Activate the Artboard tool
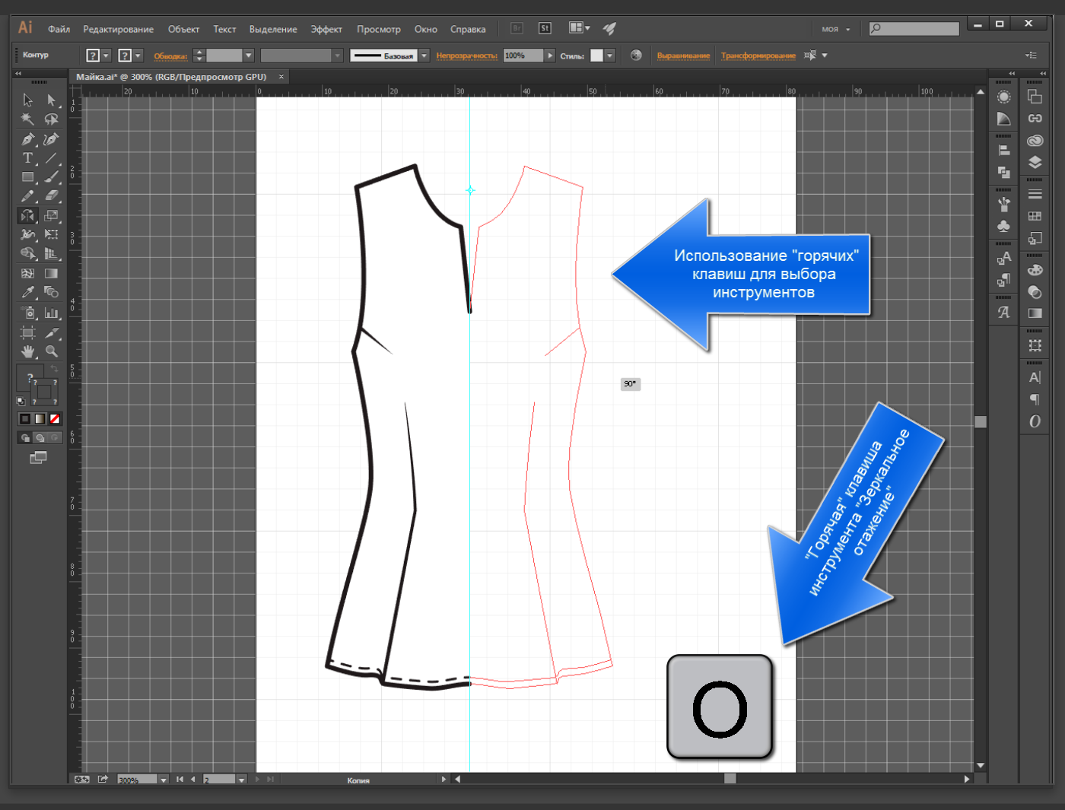Screen dimensions: 1065x810 coord(27,332)
